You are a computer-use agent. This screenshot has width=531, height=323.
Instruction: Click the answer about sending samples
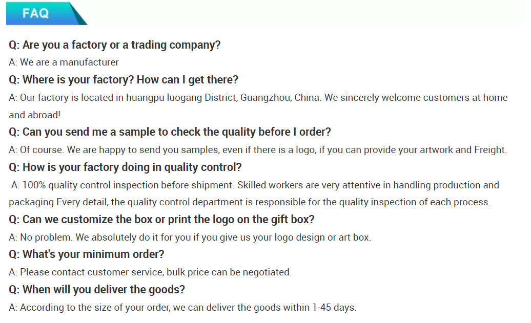(x=258, y=150)
